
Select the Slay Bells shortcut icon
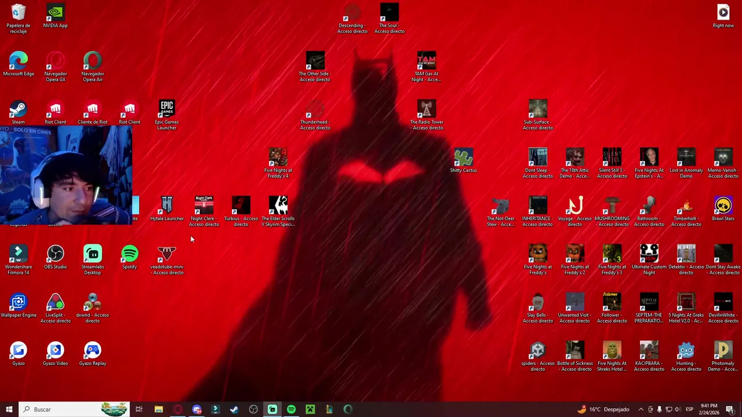click(538, 308)
